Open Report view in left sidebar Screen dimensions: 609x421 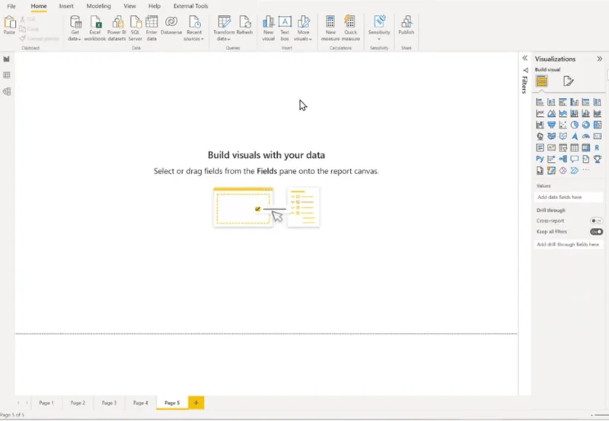point(7,59)
